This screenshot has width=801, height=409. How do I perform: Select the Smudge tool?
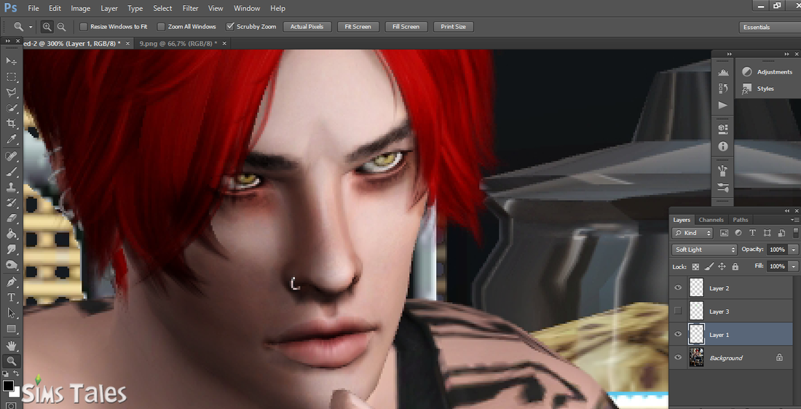pos(11,250)
